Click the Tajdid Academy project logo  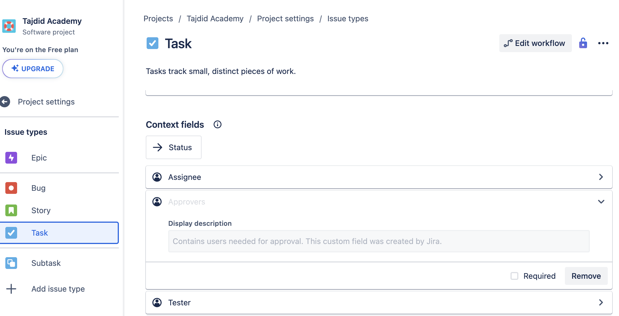[x=9, y=26]
